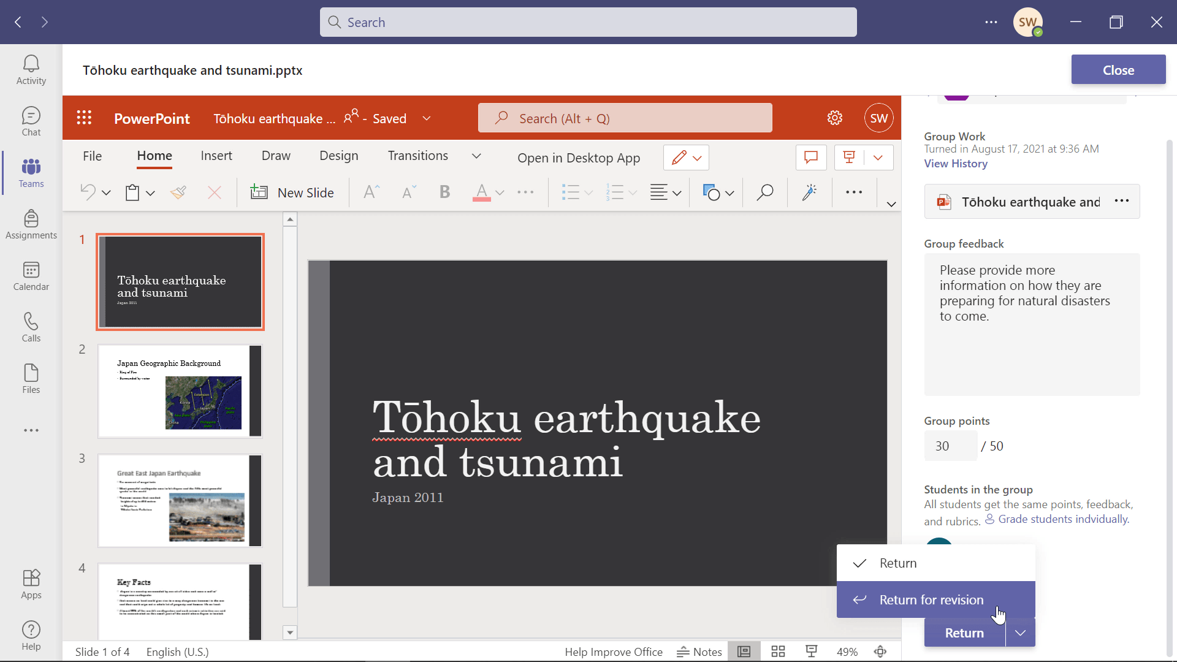The width and height of the screenshot is (1177, 662).
Task: Click the Return for revision option
Action: 931,598
